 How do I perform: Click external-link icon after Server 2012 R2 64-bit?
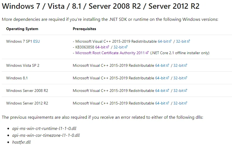(168, 103)
